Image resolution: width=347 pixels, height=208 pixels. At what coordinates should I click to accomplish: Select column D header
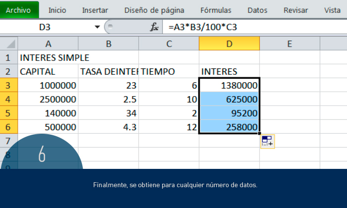point(229,44)
